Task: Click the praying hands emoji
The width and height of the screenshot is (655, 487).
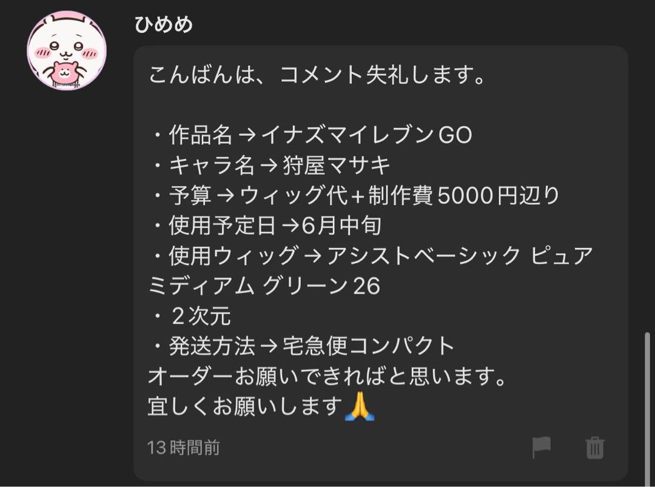Action: pyautogui.click(x=360, y=406)
